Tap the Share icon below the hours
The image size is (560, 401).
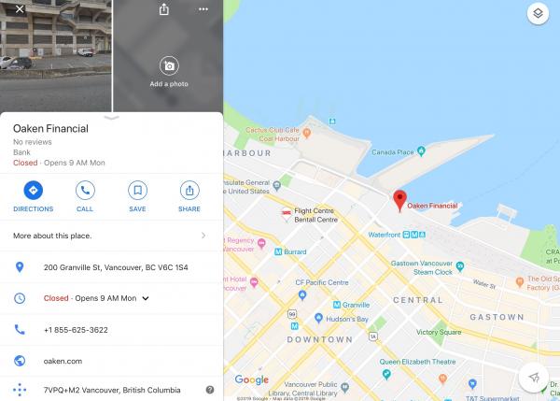pos(189,191)
